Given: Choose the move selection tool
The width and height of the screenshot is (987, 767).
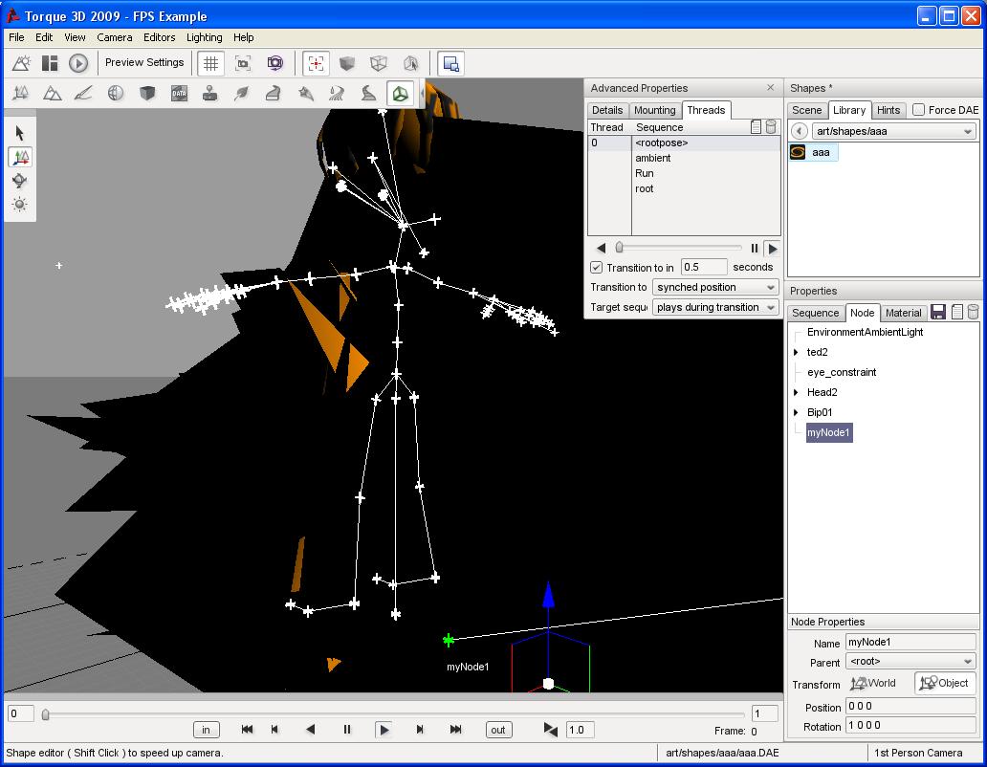Looking at the screenshot, I should tap(20, 157).
